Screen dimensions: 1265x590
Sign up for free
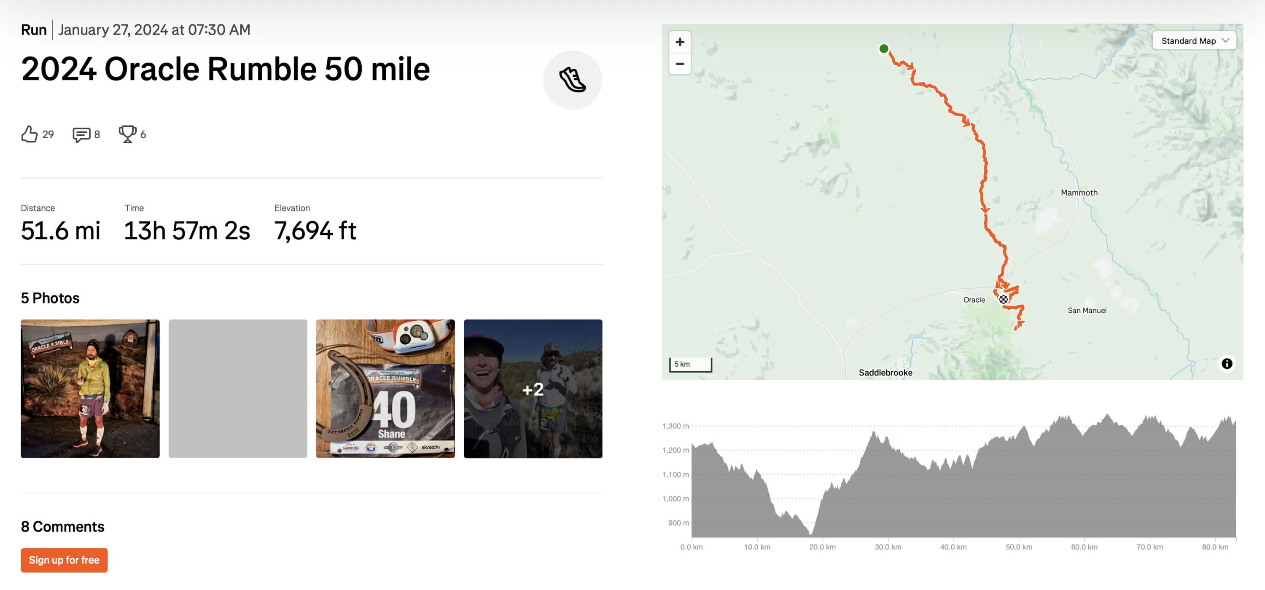[65, 560]
